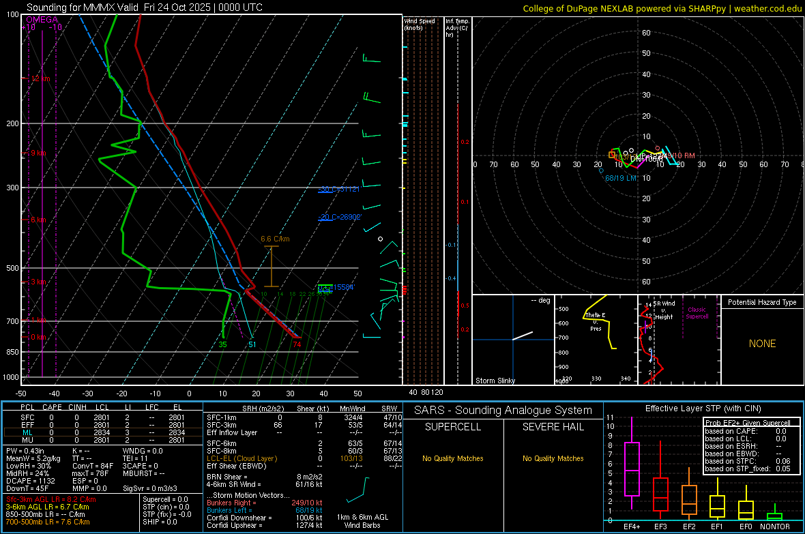Viewport: 805px width, 534px height.
Task: Select the 6 km height marker
Action: (x=38, y=220)
